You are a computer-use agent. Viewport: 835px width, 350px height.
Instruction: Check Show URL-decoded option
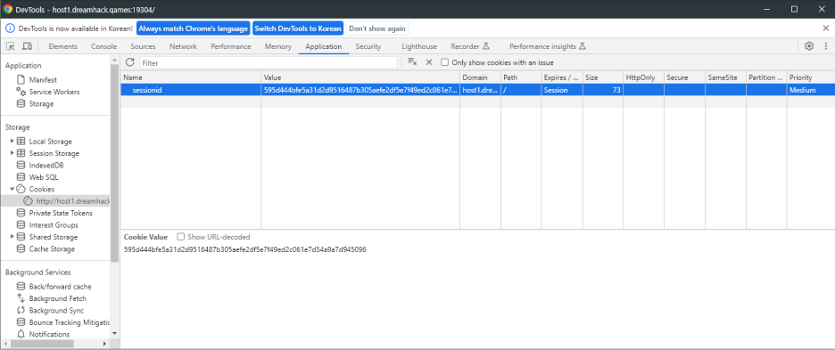point(181,237)
